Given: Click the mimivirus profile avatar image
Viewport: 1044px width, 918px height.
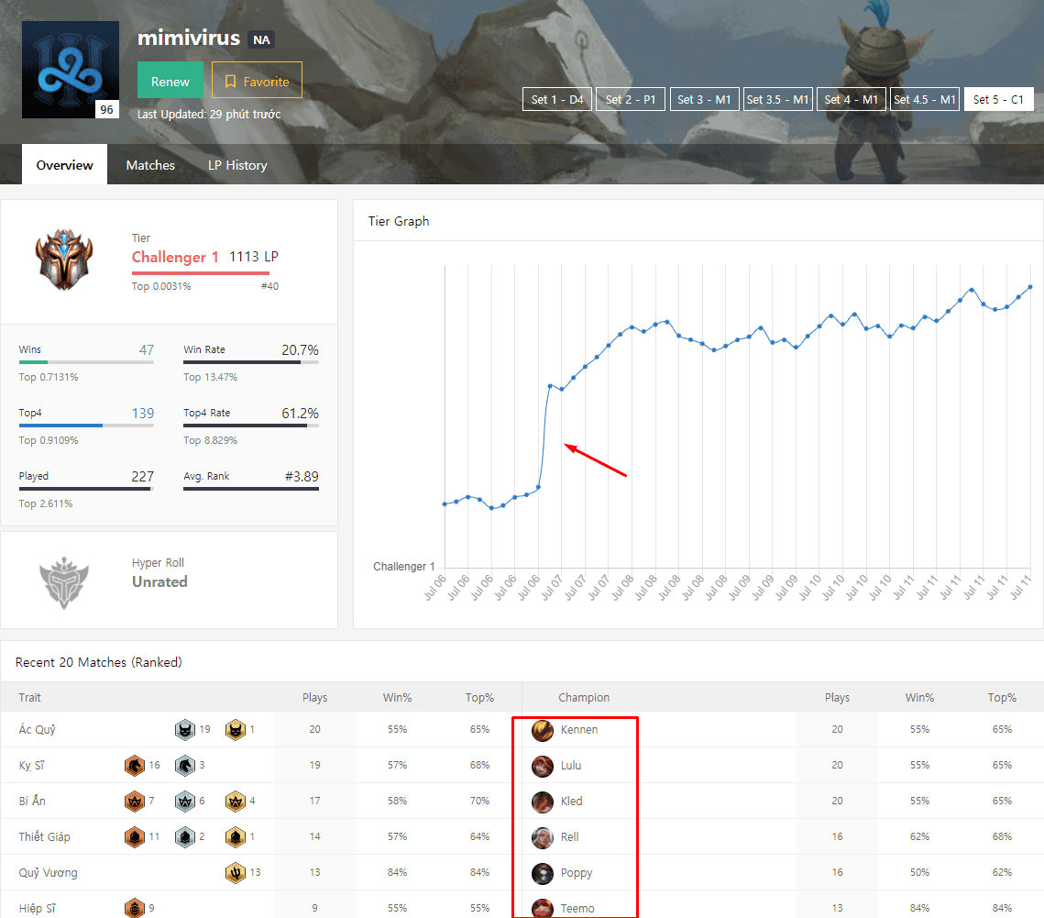Looking at the screenshot, I should 71,70.
